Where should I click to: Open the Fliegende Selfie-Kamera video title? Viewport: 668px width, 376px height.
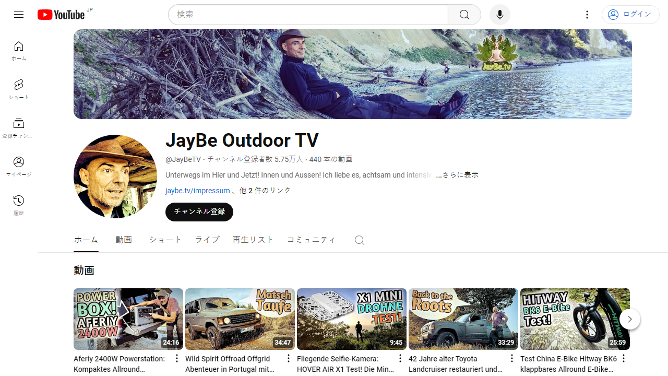point(344,364)
